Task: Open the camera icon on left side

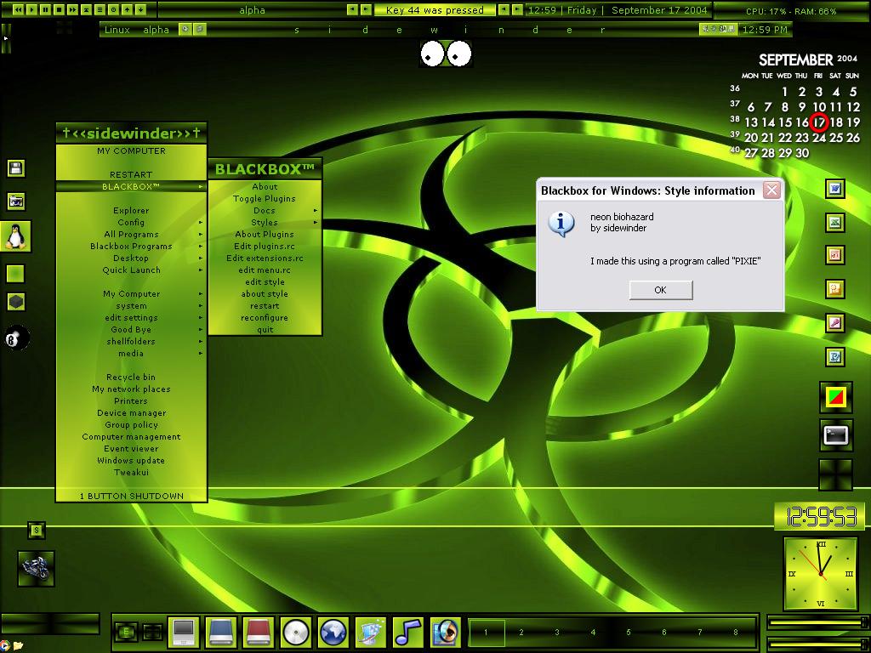Action: click(x=15, y=201)
